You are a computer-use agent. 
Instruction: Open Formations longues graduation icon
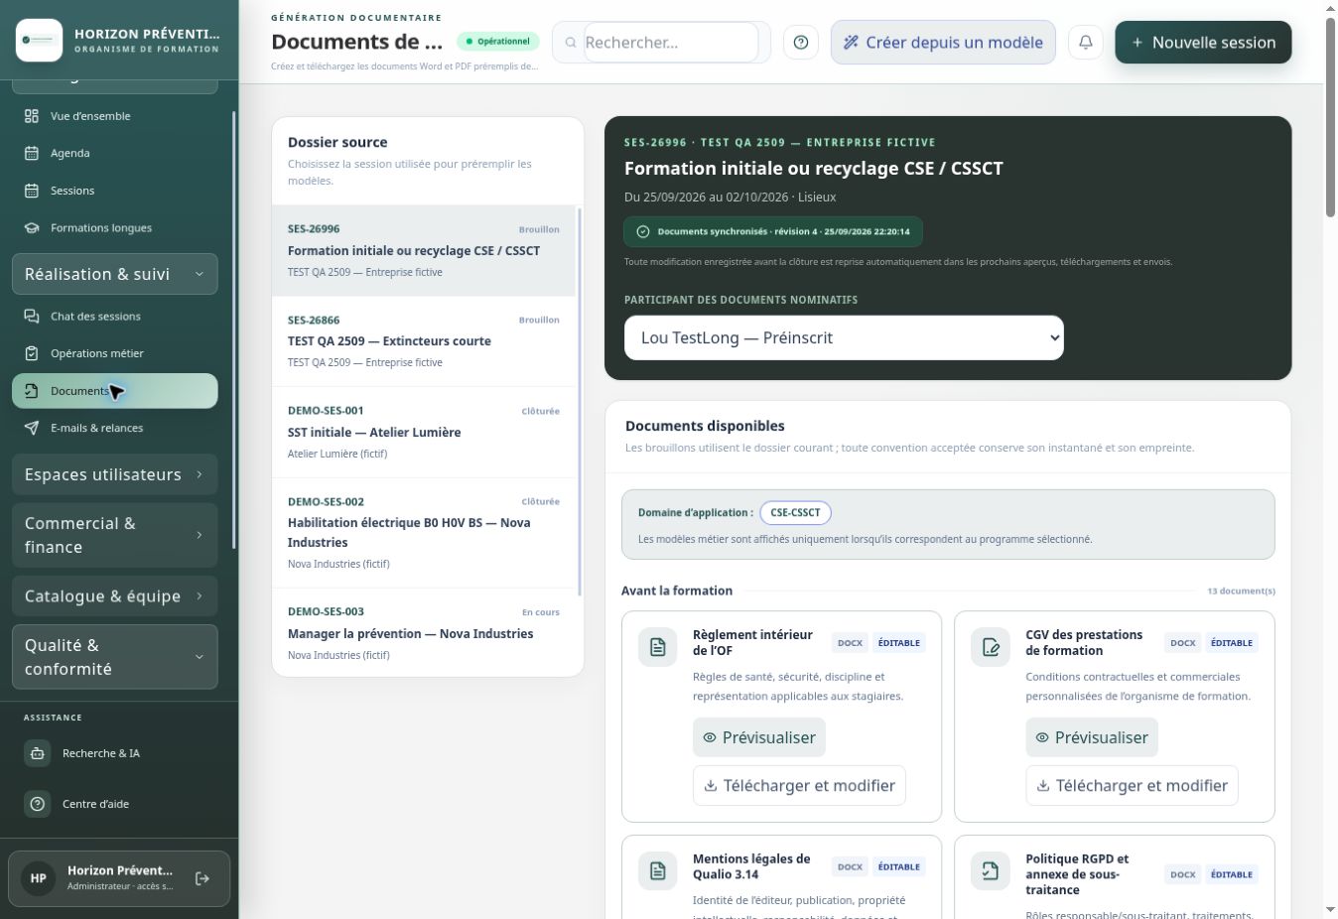[32, 227]
